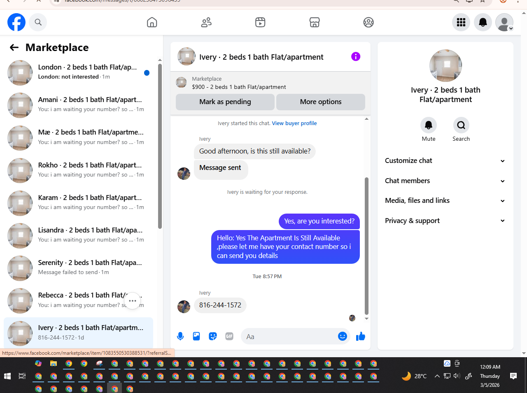
Task: Open the Rokho conversation
Action: [78, 170]
